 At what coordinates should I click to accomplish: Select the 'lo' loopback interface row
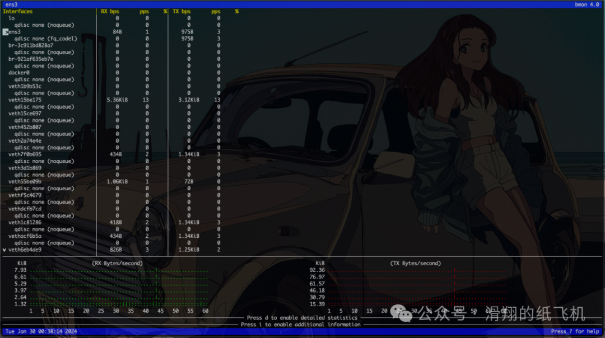click(12, 18)
